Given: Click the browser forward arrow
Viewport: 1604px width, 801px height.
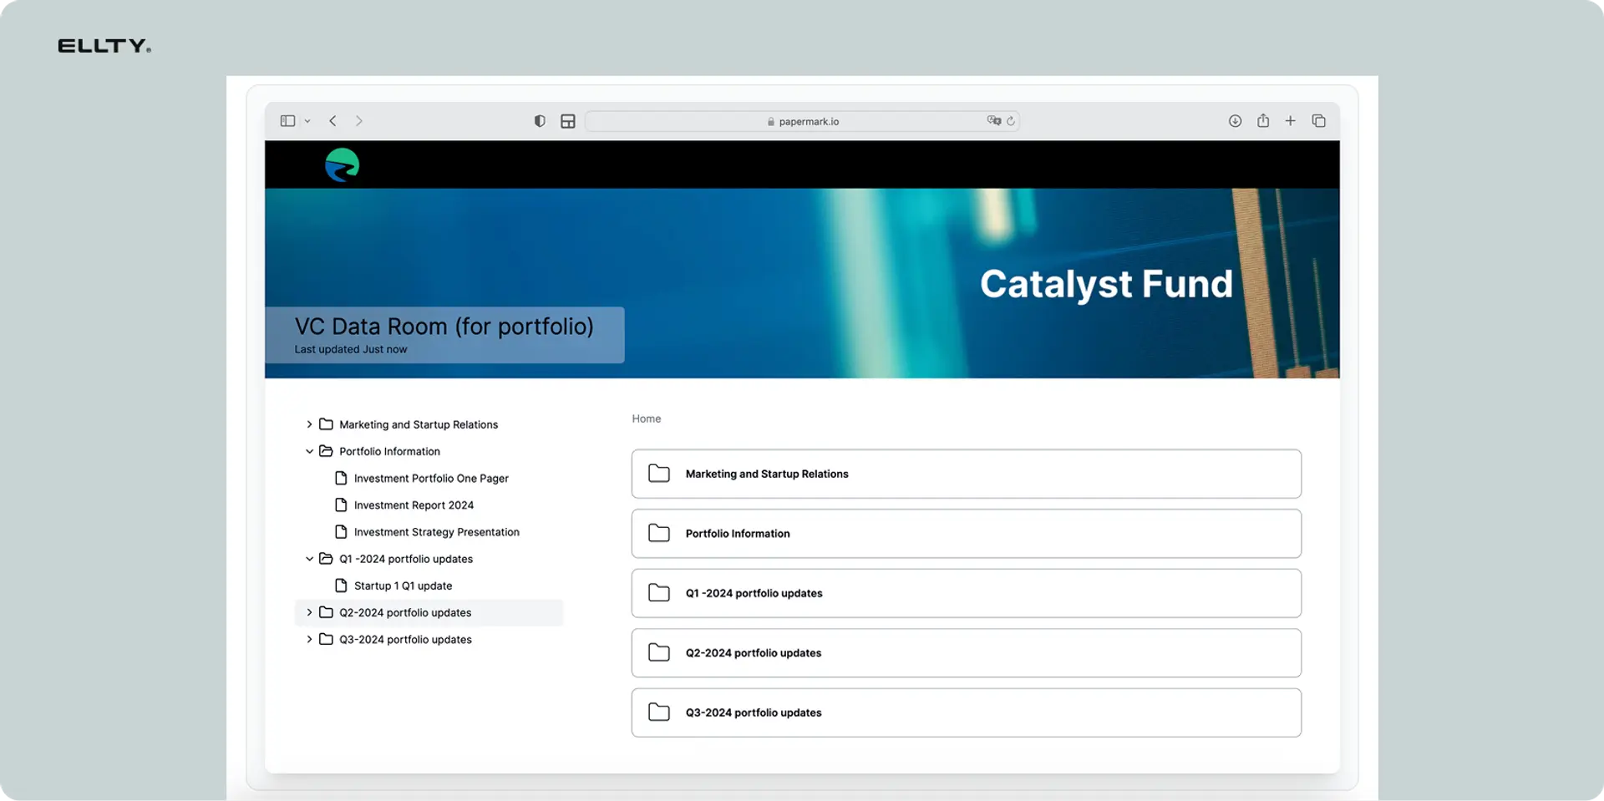Looking at the screenshot, I should coord(359,121).
